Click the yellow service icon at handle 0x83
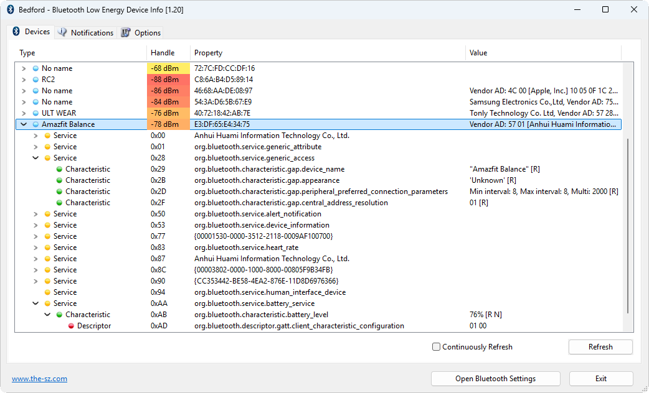649x393 pixels. 47,247
